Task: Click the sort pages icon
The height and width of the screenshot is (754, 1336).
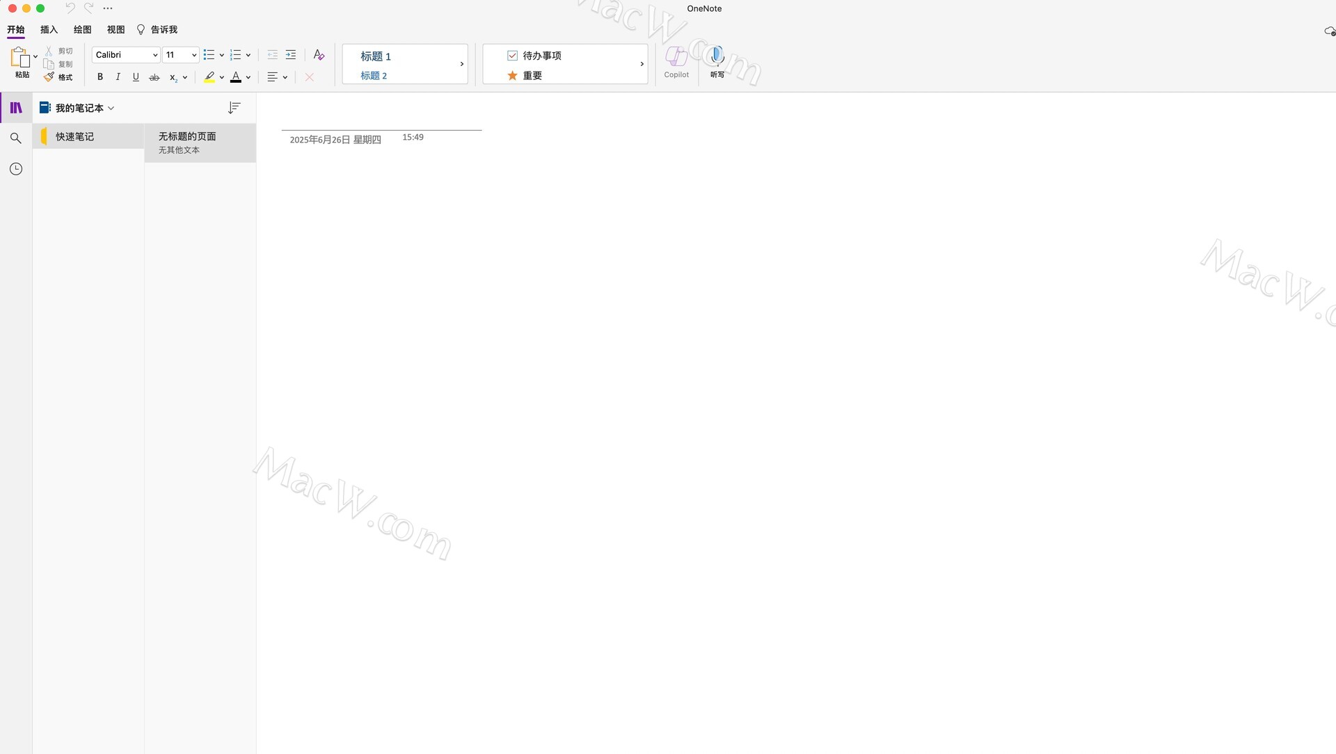Action: (234, 108)
